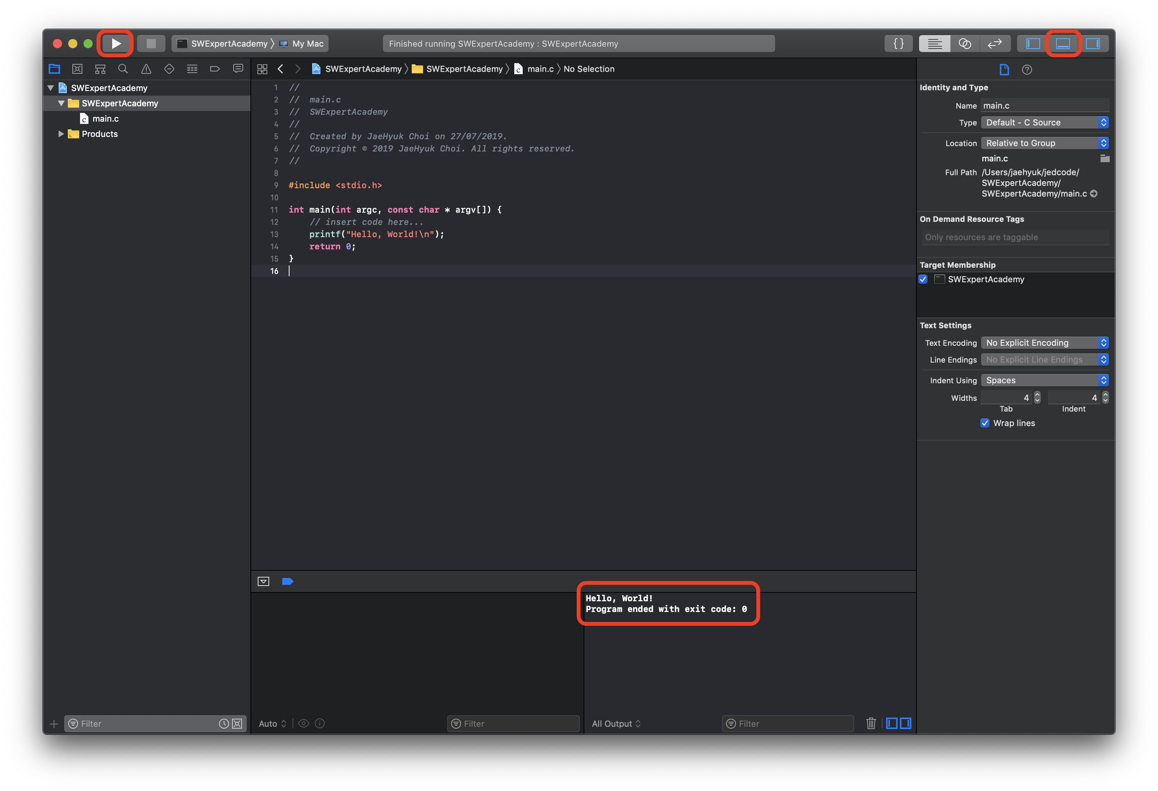This screenshot has height=791, width=1158.
Task: Toggle the Wrap lines checkbox
Action: pos(985,423)
